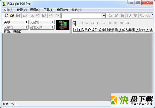
Task: Open the 离线 mode dropdown
Action: (27, 22)
